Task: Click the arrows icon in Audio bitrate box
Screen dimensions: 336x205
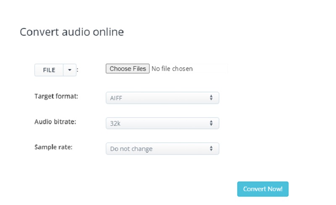Action: [211, 123]
